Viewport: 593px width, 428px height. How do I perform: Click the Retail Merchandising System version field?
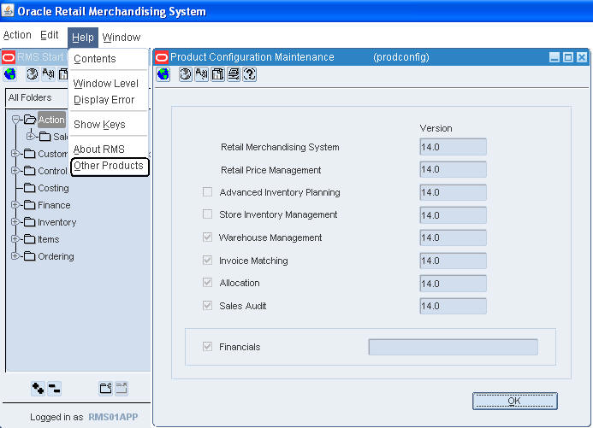[x=453, y=147]
